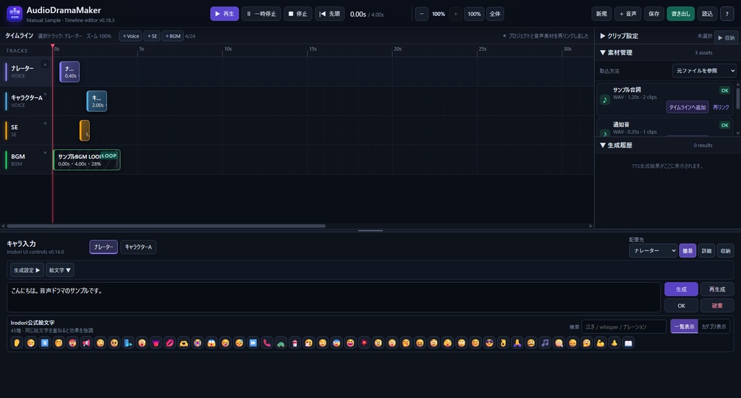Switch to 詳細 mode

pos(706,251)
